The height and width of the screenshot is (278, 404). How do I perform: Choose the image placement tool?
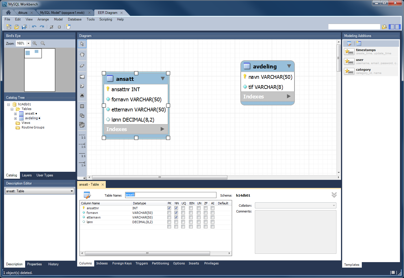click(82, 95)
